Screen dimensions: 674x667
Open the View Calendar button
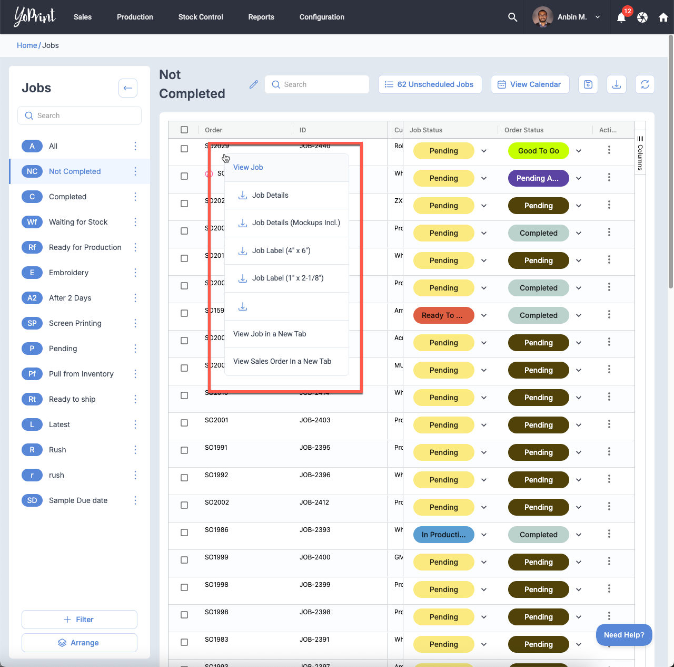pyautogui.click(x=530, y=84)
